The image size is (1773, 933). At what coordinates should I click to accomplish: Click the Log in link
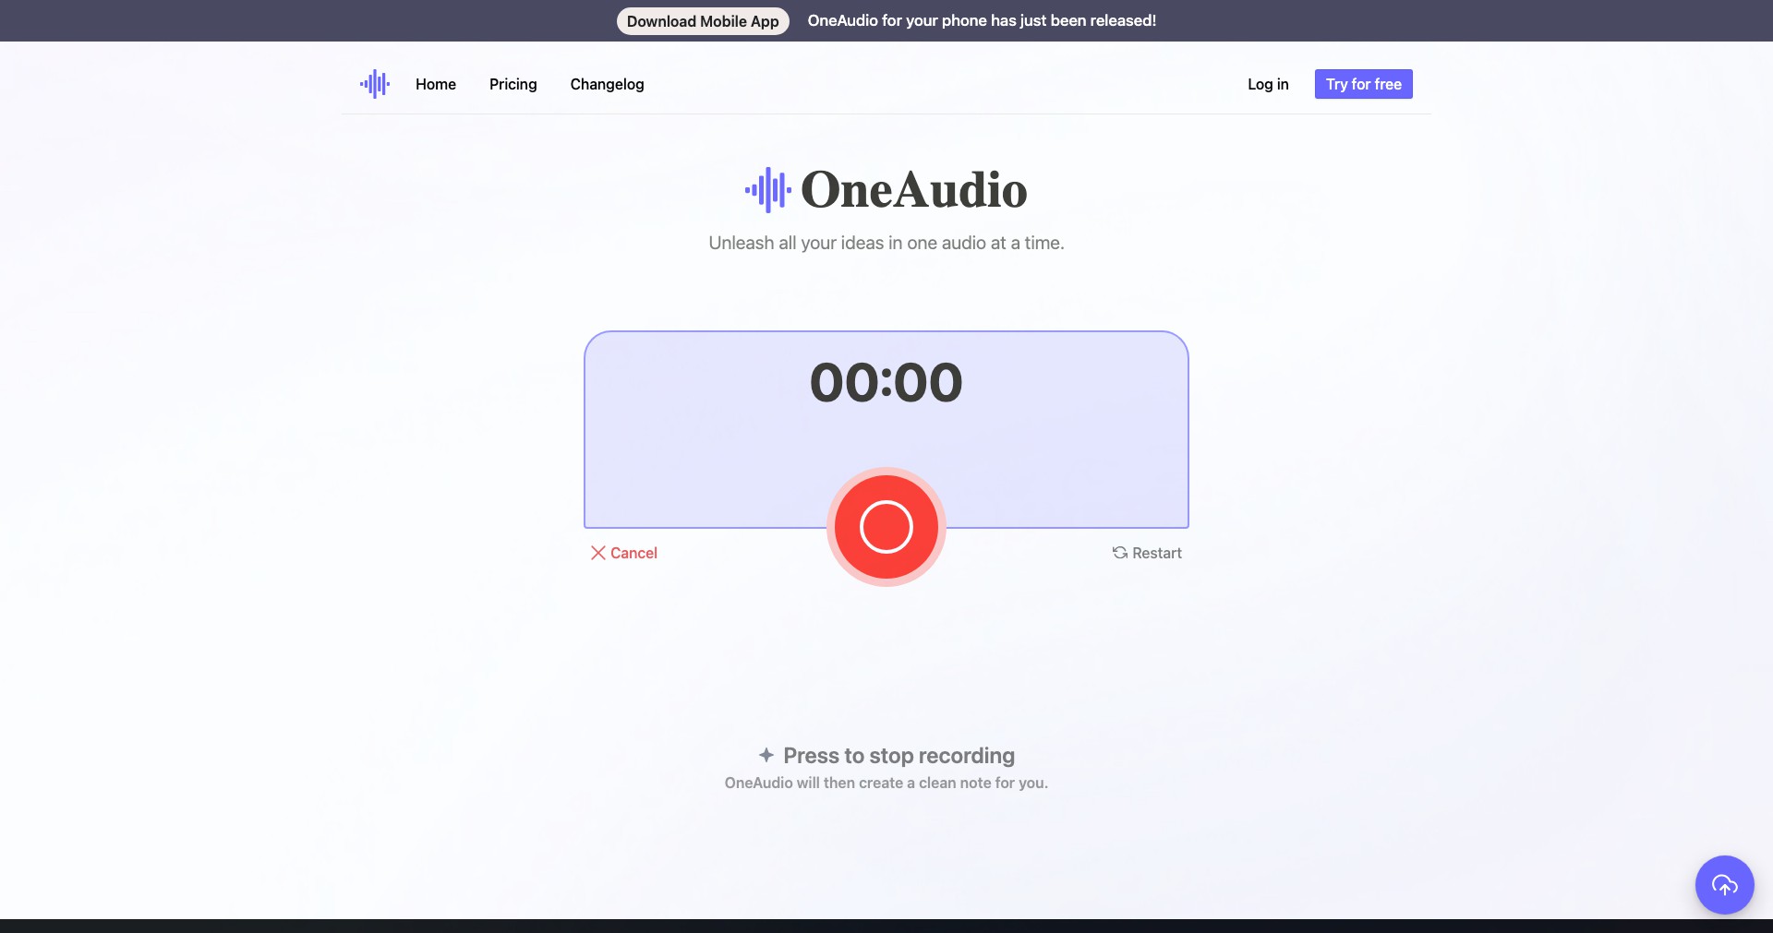click(1268, 84)
